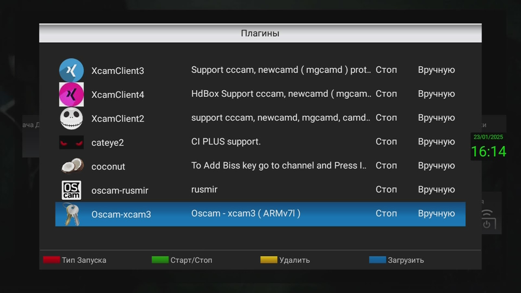Image resolution: width=521 pixels, height=293 pixels.
Task: Click Стоп status in cateye2 row
Action: pyautogui.click(x=386, y=142)
